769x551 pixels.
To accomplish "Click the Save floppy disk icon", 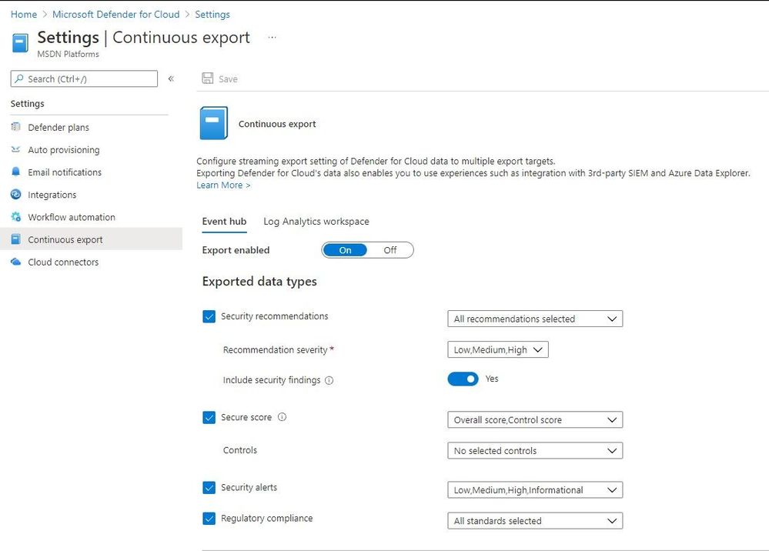I will 208,78.
